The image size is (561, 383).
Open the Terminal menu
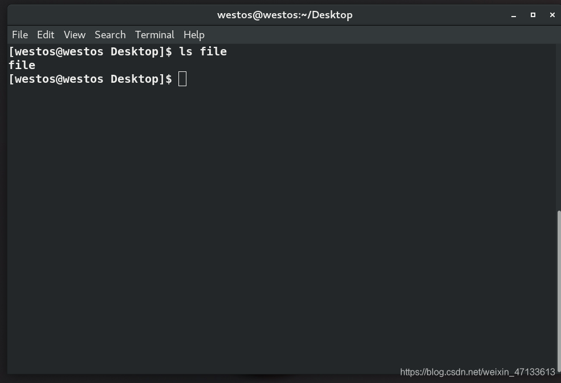tap(154, 35)
